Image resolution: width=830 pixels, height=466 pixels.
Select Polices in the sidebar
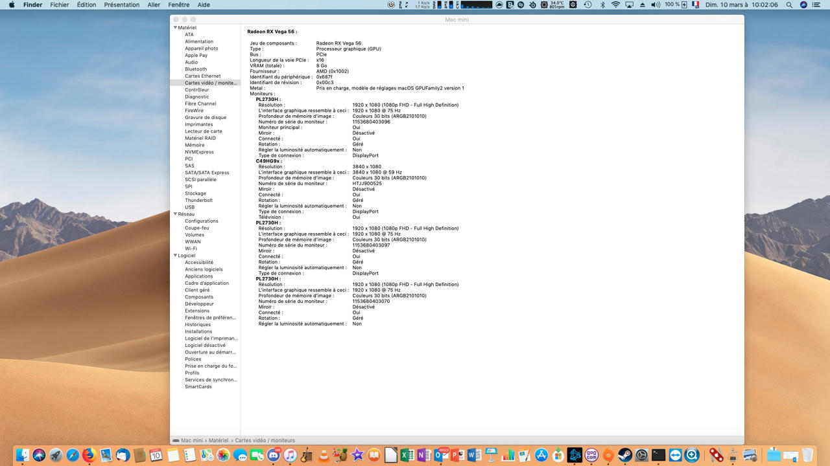pos(193,359)
